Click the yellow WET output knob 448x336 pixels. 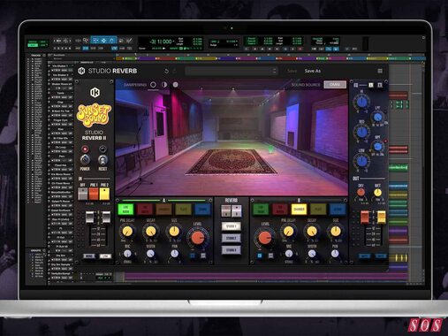(x=377, y=193)
